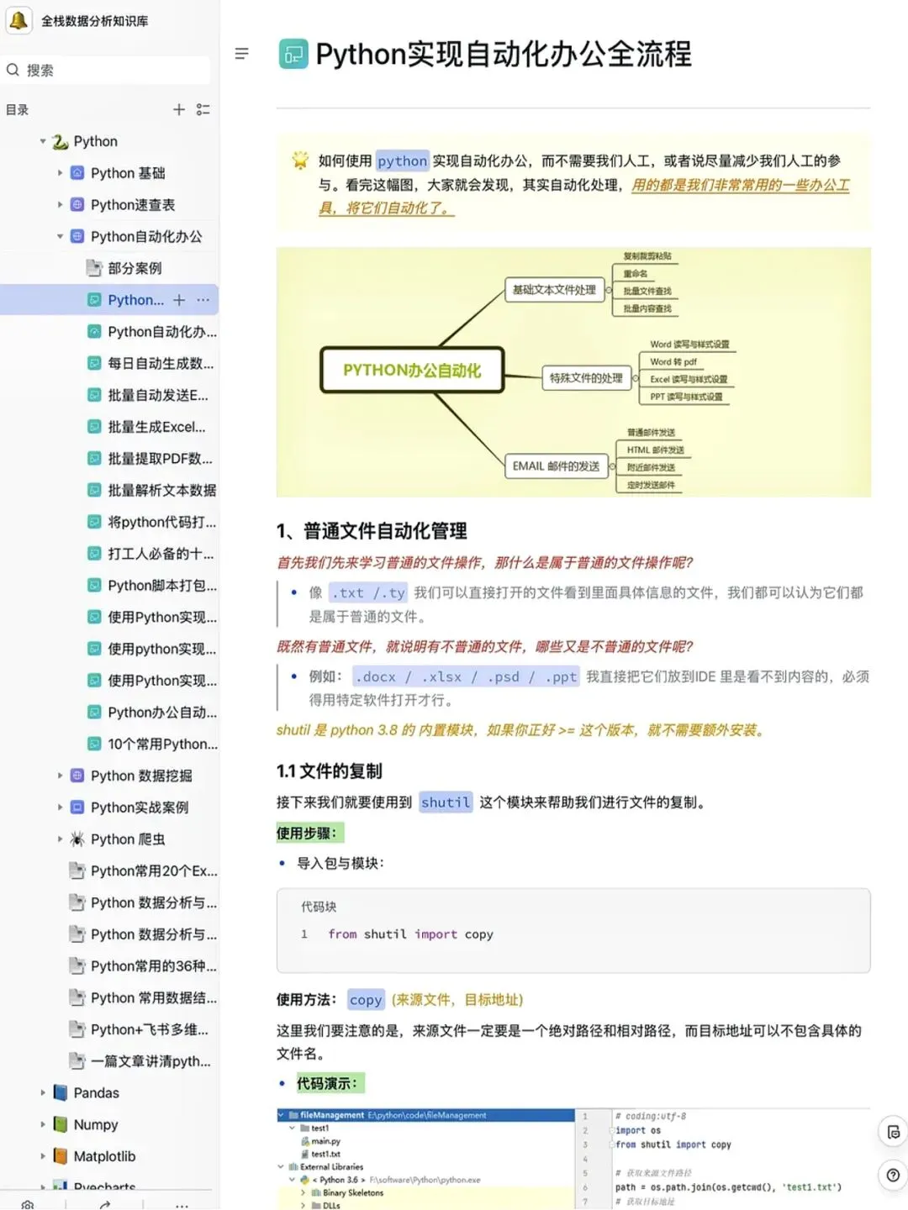Expand the Python 爬虫 folder
This screenshot has height=1210, width=908.
click(60, 839)
